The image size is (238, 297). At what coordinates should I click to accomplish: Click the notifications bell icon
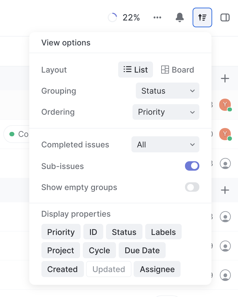point(180,18)
